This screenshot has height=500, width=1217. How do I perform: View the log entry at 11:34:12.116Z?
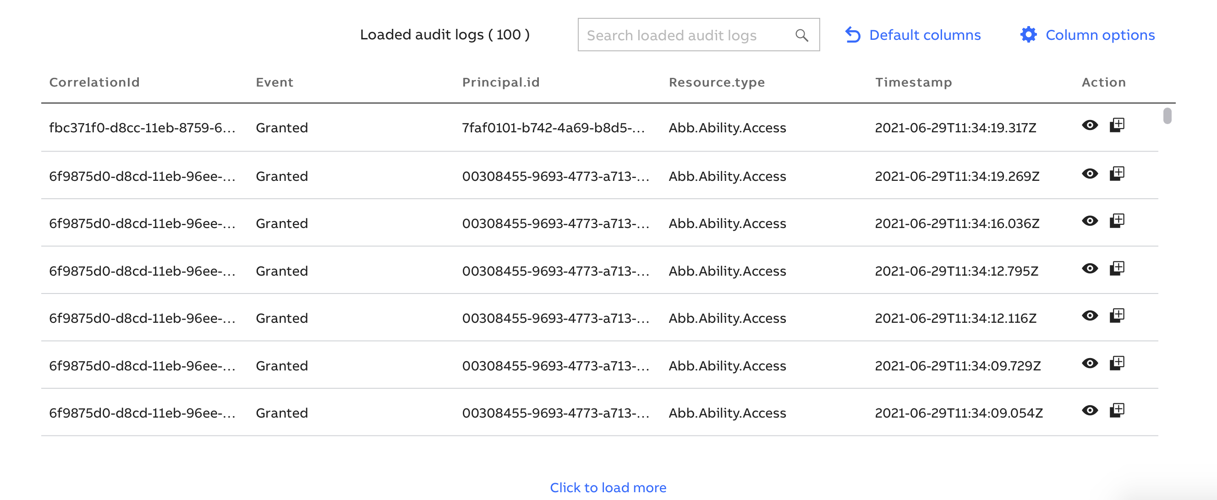pos(1090,315)
